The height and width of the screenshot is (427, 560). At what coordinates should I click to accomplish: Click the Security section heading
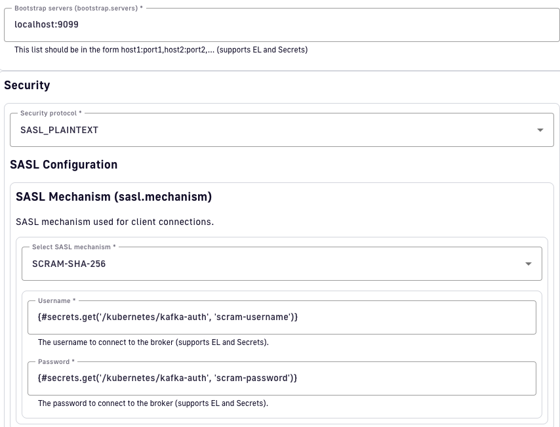pos(27,85)
